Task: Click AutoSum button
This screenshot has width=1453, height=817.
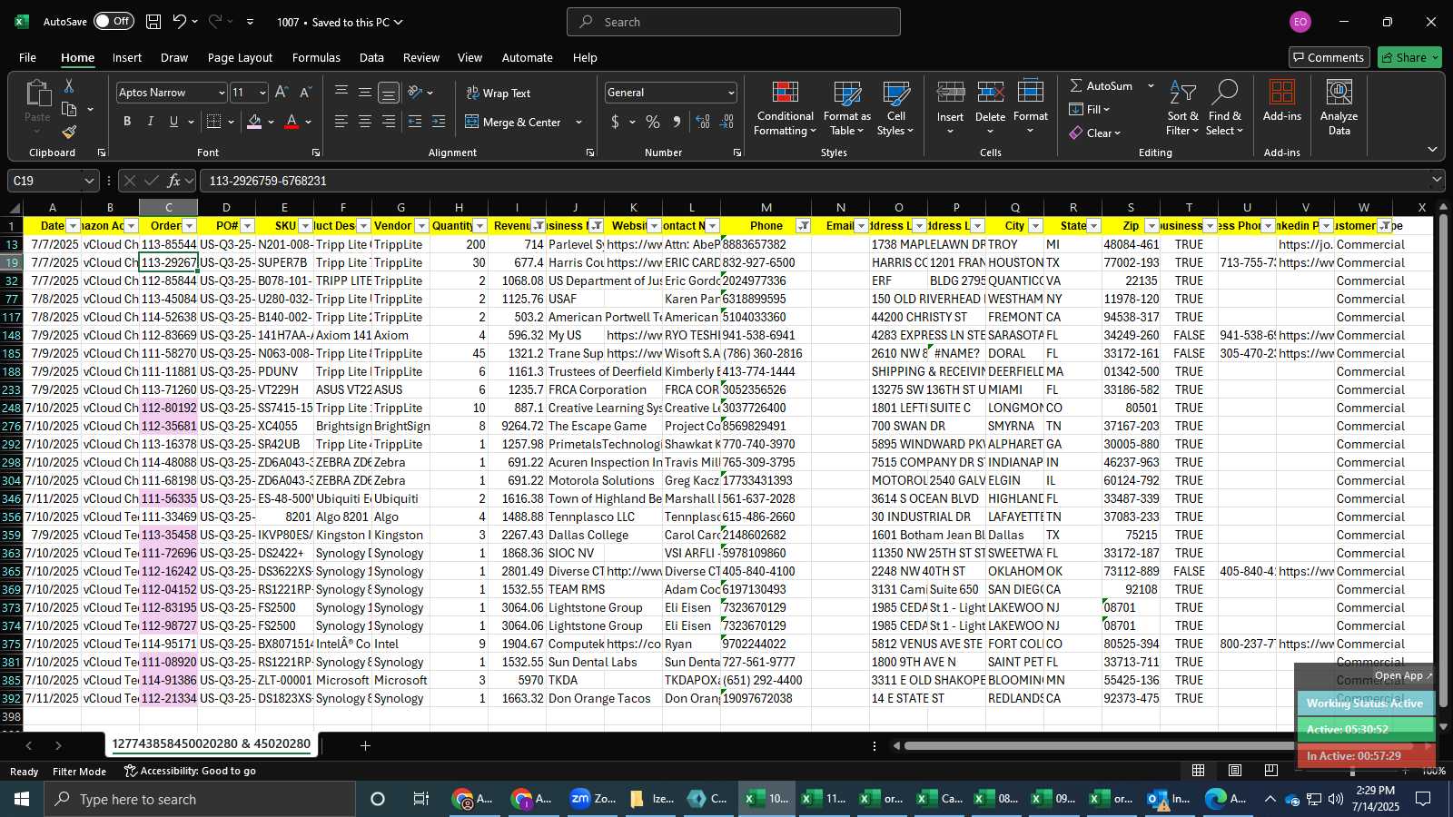Action: pyautogui.click(x=1101, y=85)
